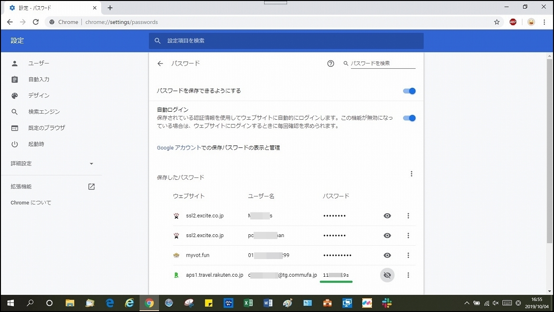The image size is (554, 312).
Task: Open File Explorer from taskbar
Action: click(70, 303)
